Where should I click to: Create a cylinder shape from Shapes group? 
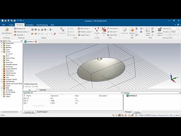[x=35, y=29]
